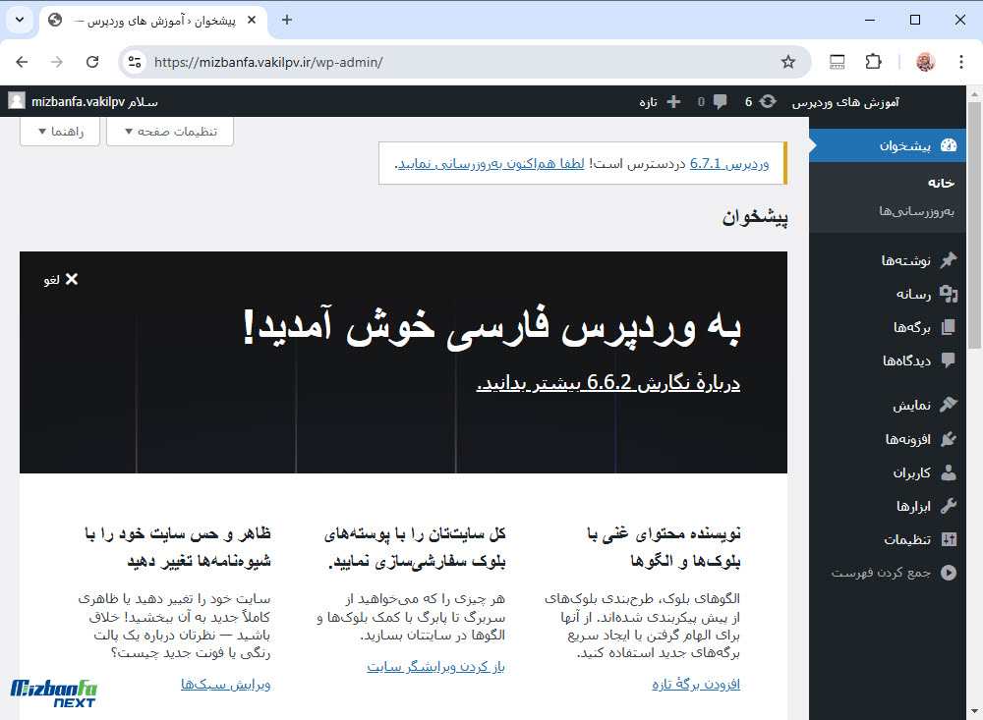Open Chrome's three-dot menu
Screen dimensions: 983x720
[x=961, y=62]
